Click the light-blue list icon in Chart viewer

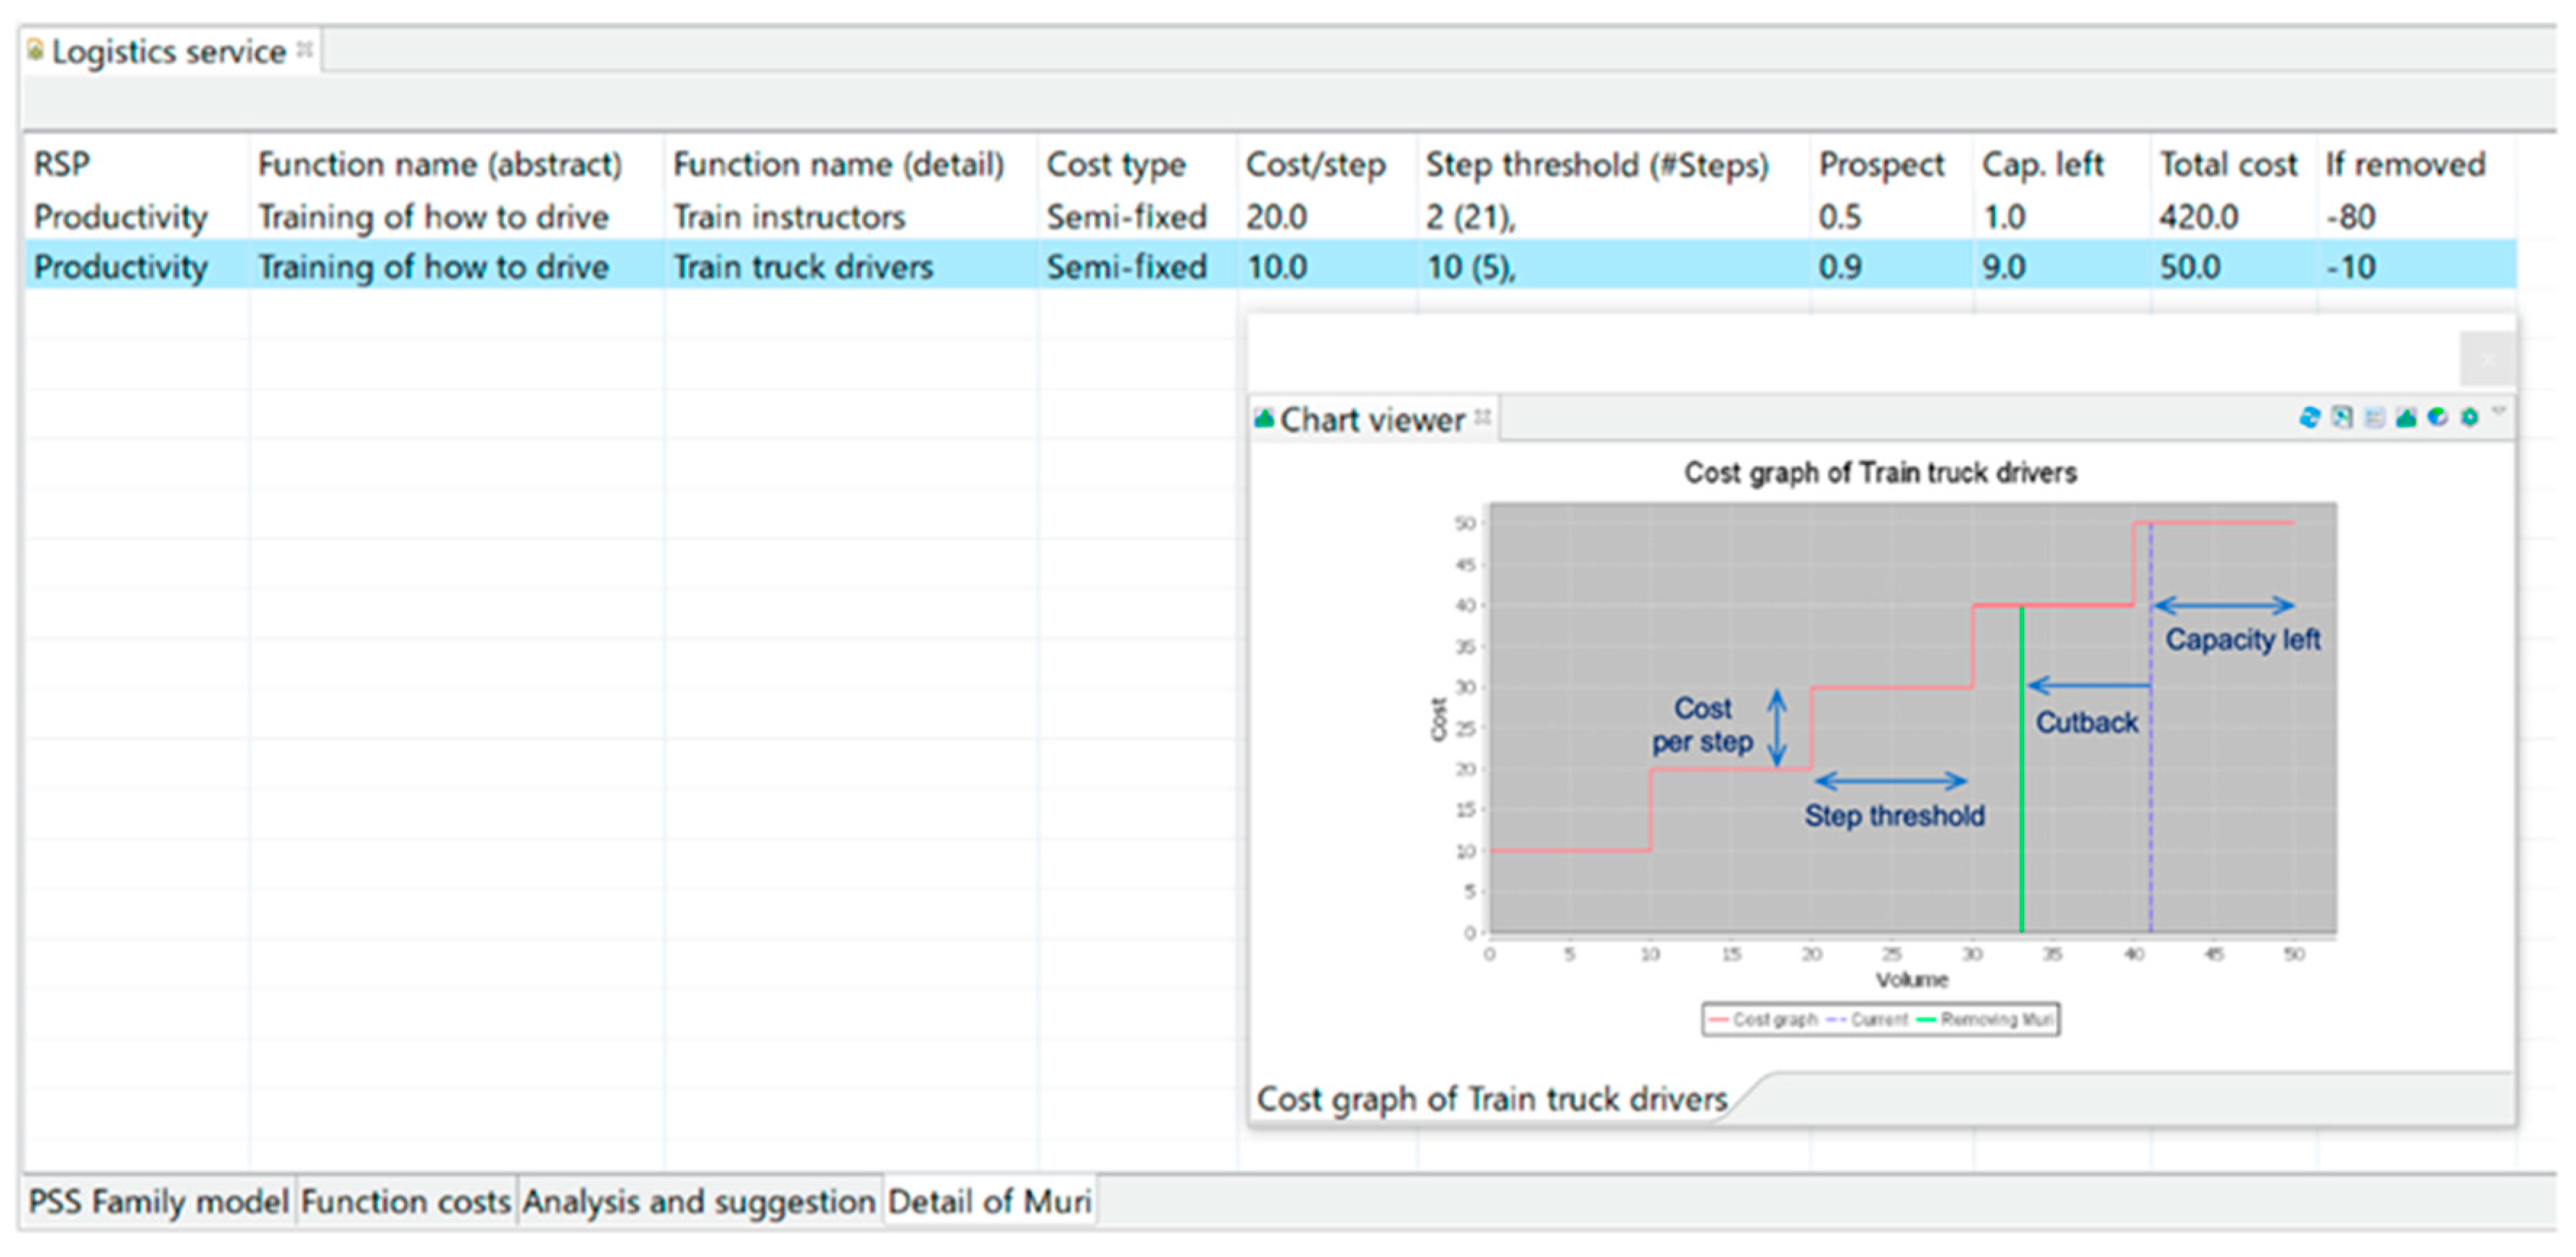(x=2375, y=417)
